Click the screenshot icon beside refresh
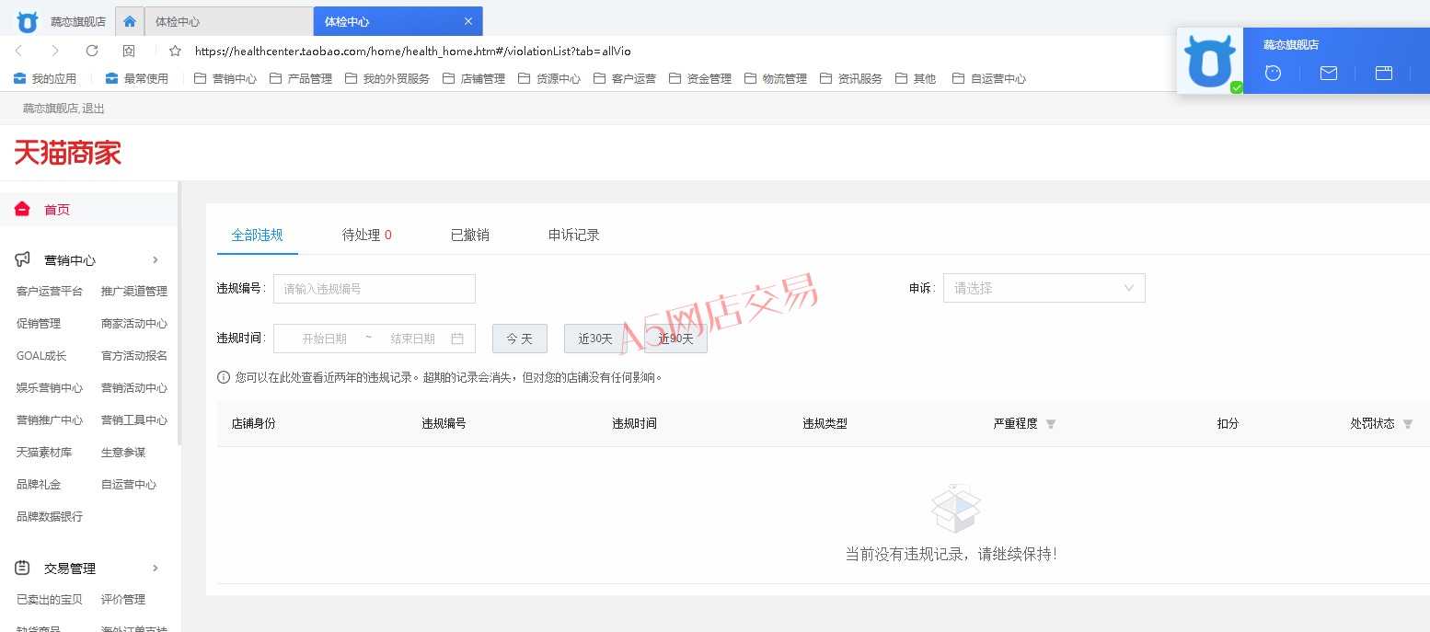Screen dimensions: 1430x632 coord(129,51)
